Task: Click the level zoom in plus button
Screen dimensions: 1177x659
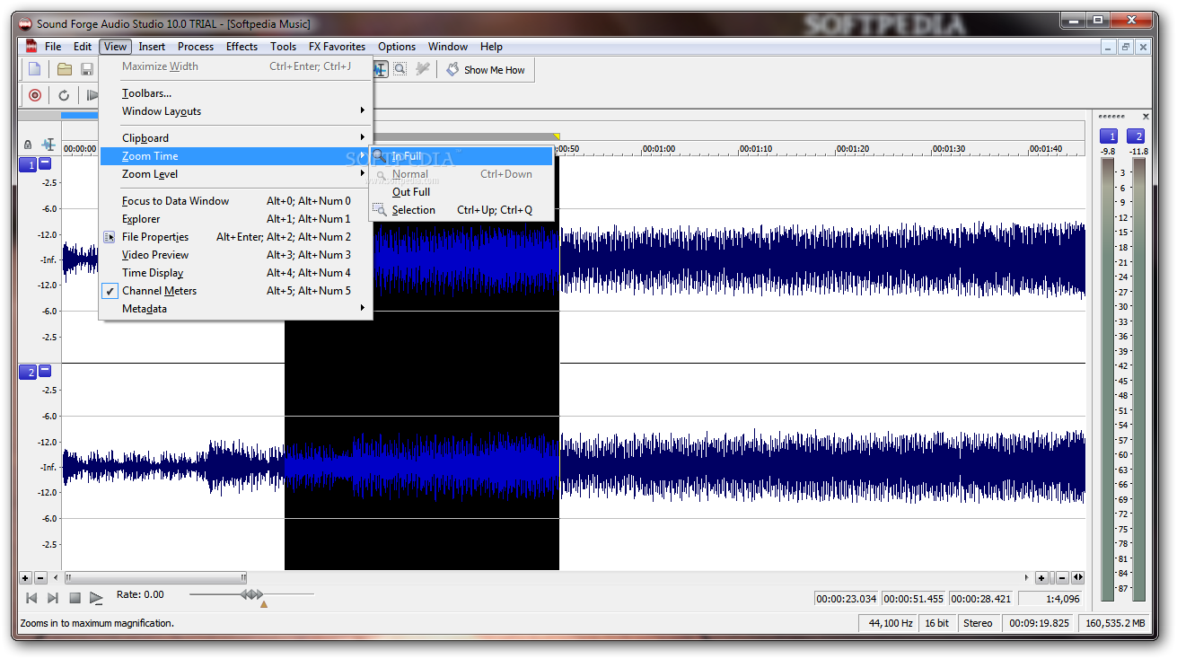Action: (25, 578)
